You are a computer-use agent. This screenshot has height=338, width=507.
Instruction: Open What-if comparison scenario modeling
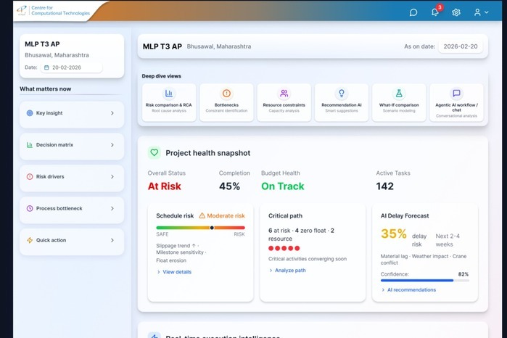398,102
